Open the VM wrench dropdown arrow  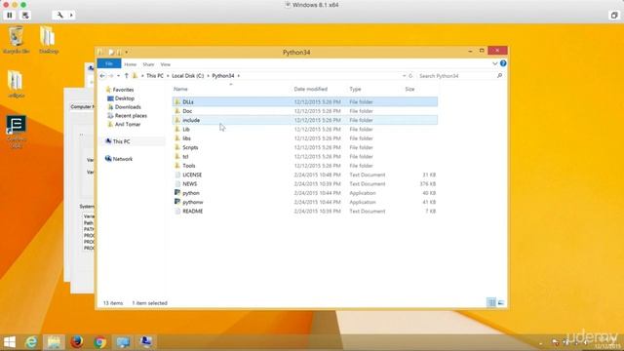pos(71,16)
